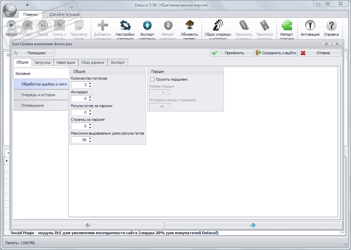Open Просмотр очереди Q icon
Screen dimensions: 351x250
tap(244, 25)
